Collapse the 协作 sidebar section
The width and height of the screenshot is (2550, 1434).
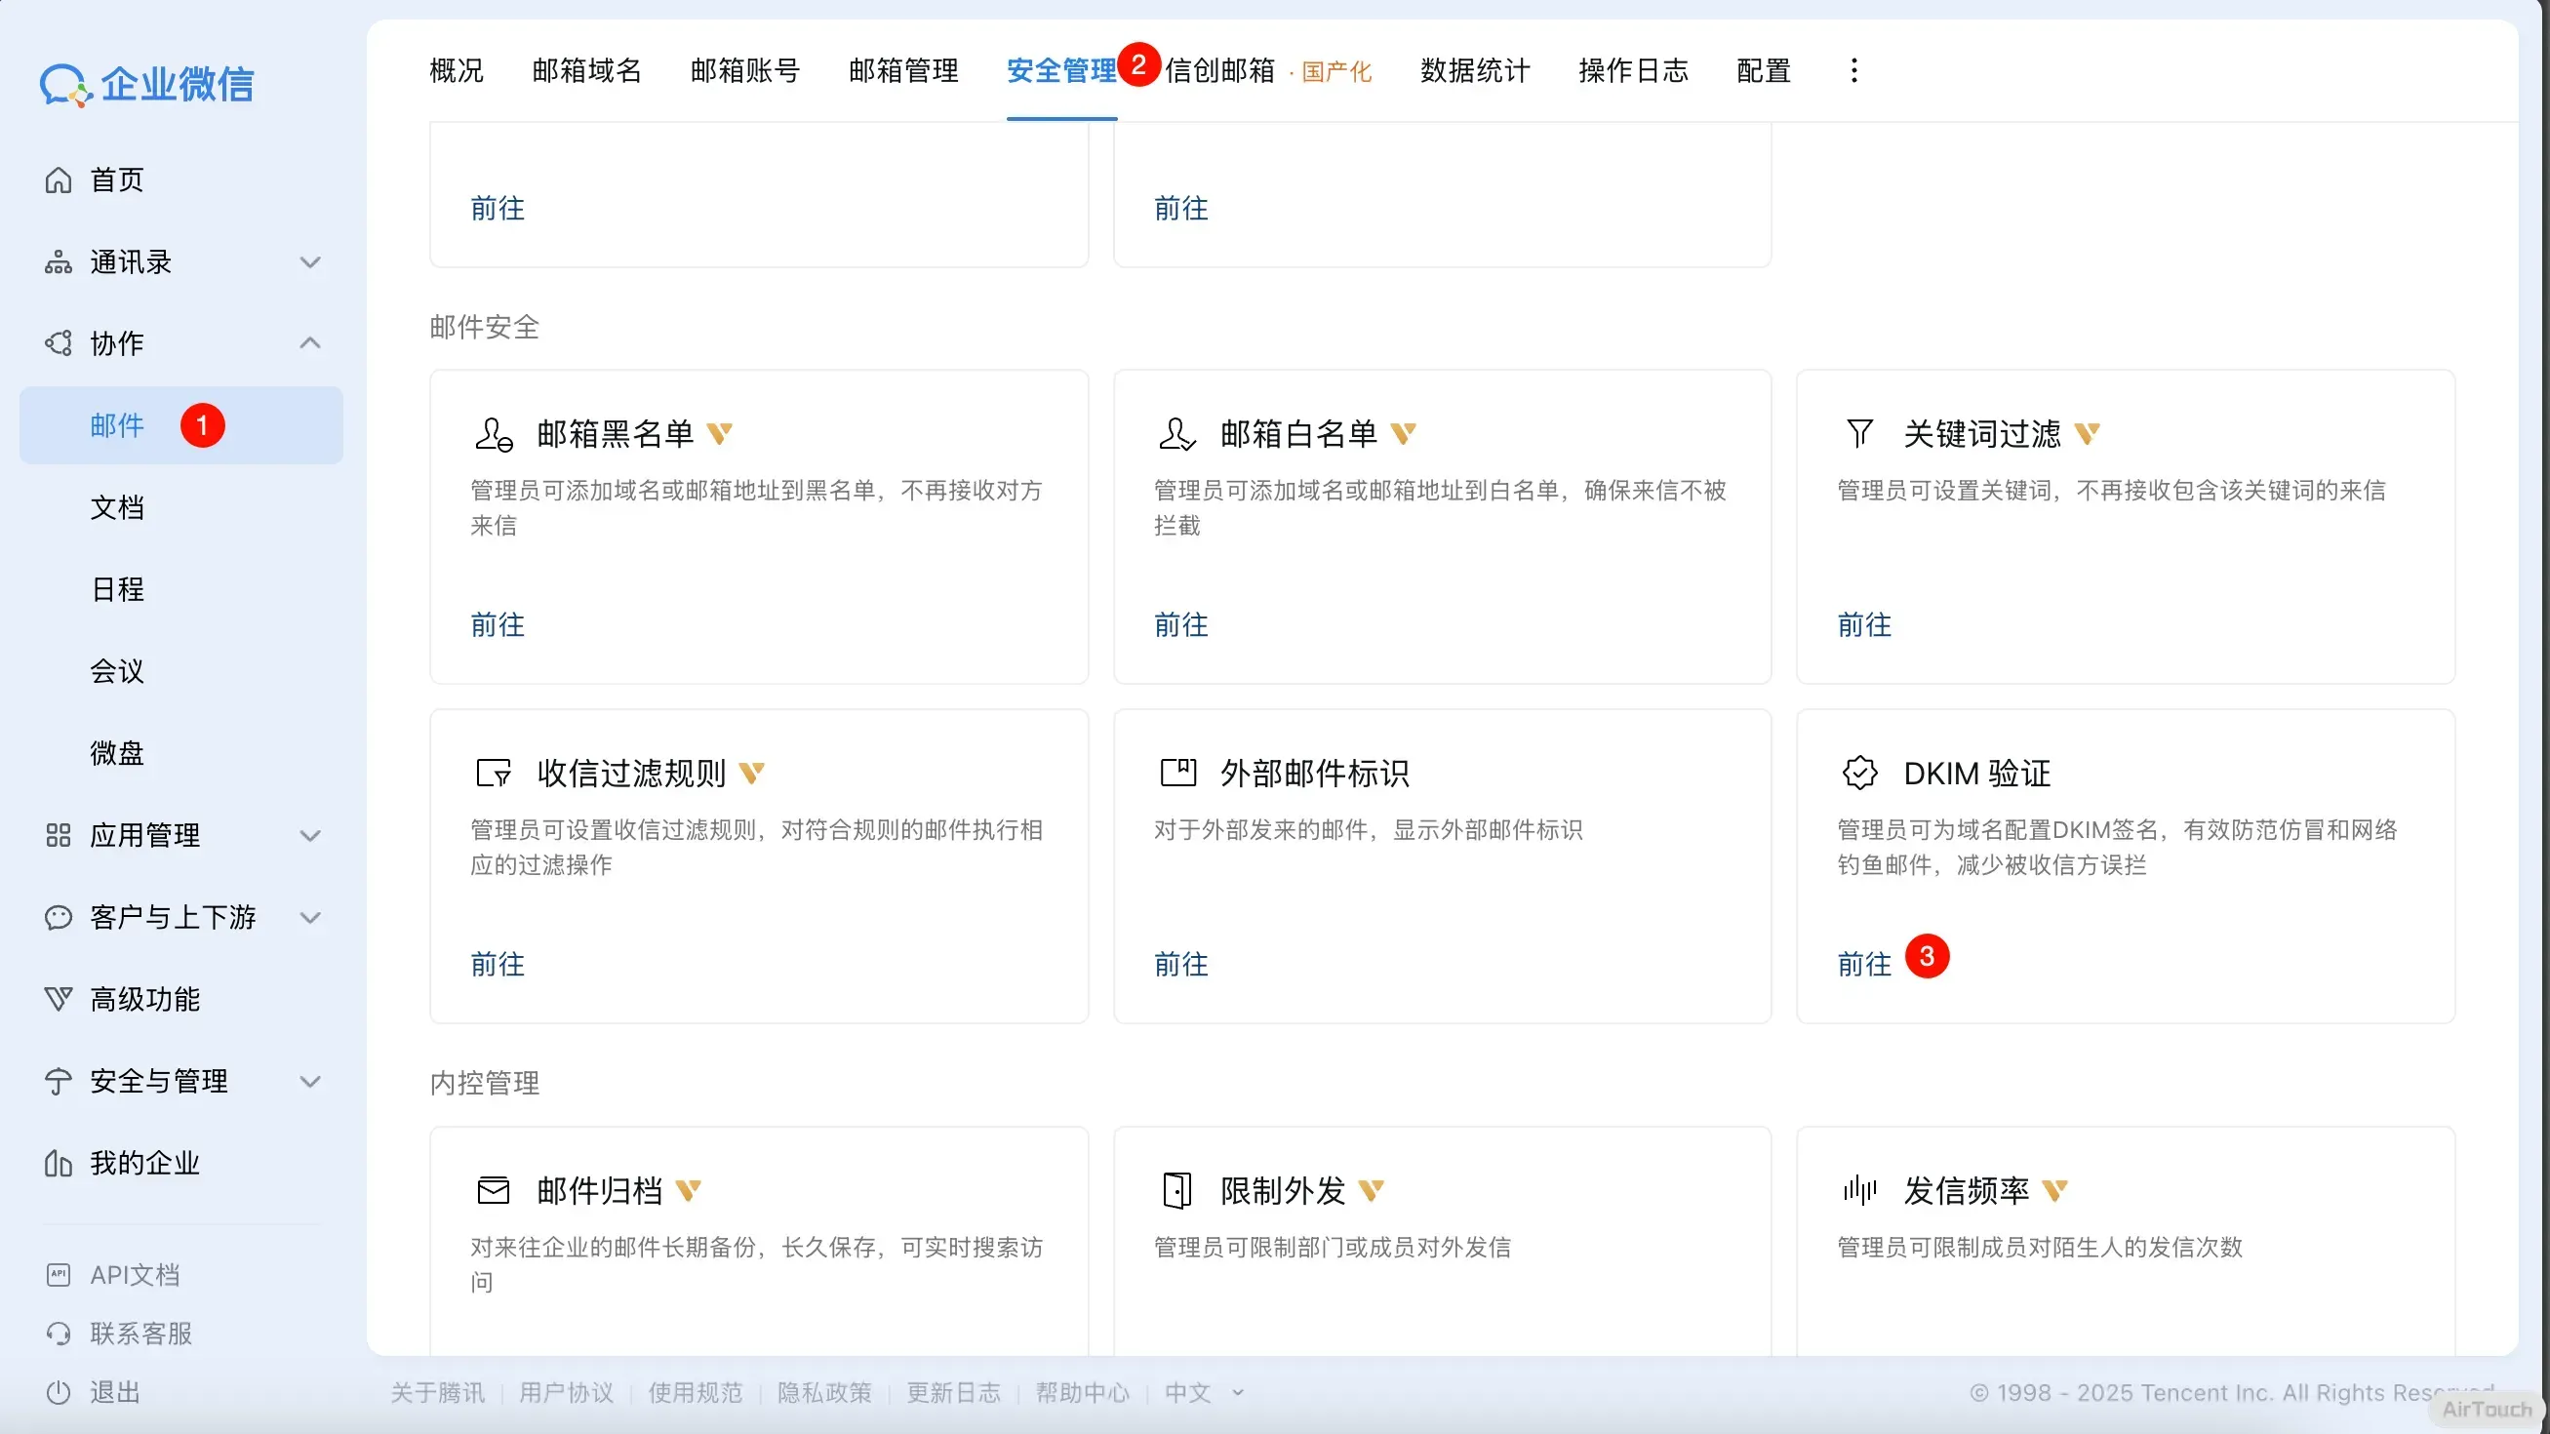310,343
